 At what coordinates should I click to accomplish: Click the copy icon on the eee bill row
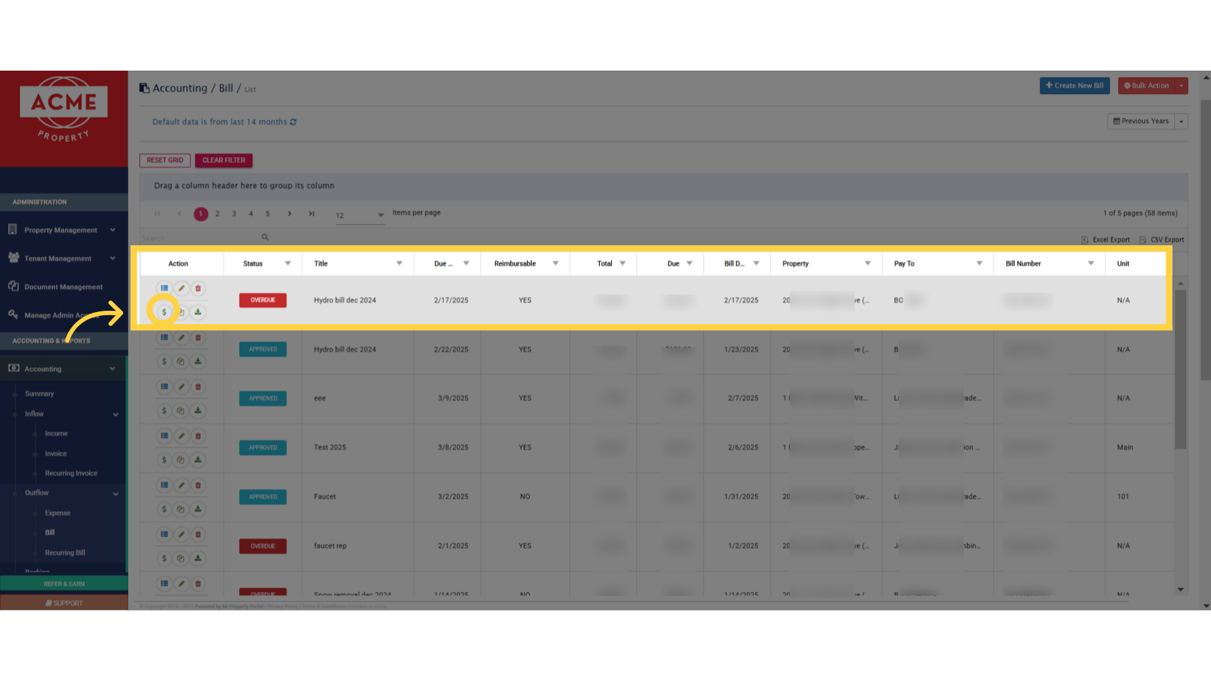pyautogui.click(x=181, y=410)
